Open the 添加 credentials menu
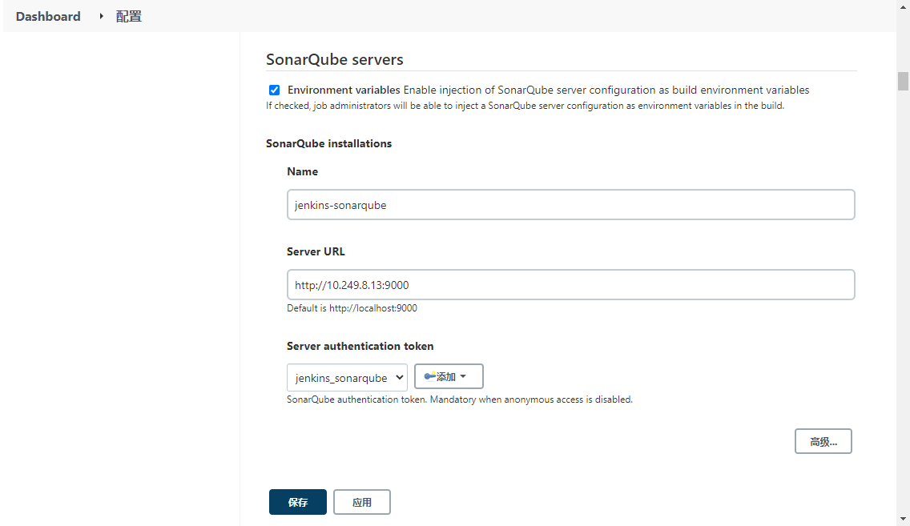The image size is (910, 526). click(449, 376)
